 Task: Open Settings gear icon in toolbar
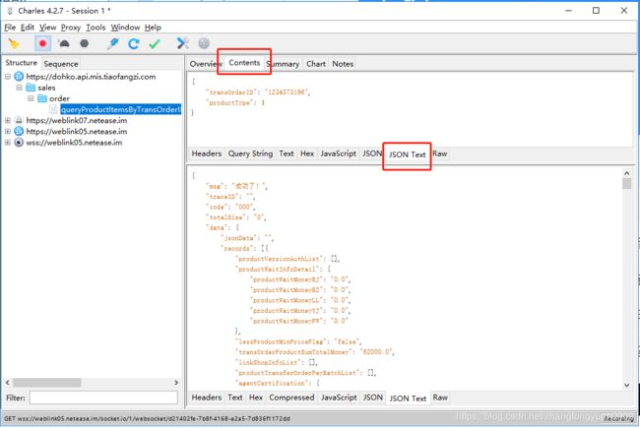coord(204,43)
